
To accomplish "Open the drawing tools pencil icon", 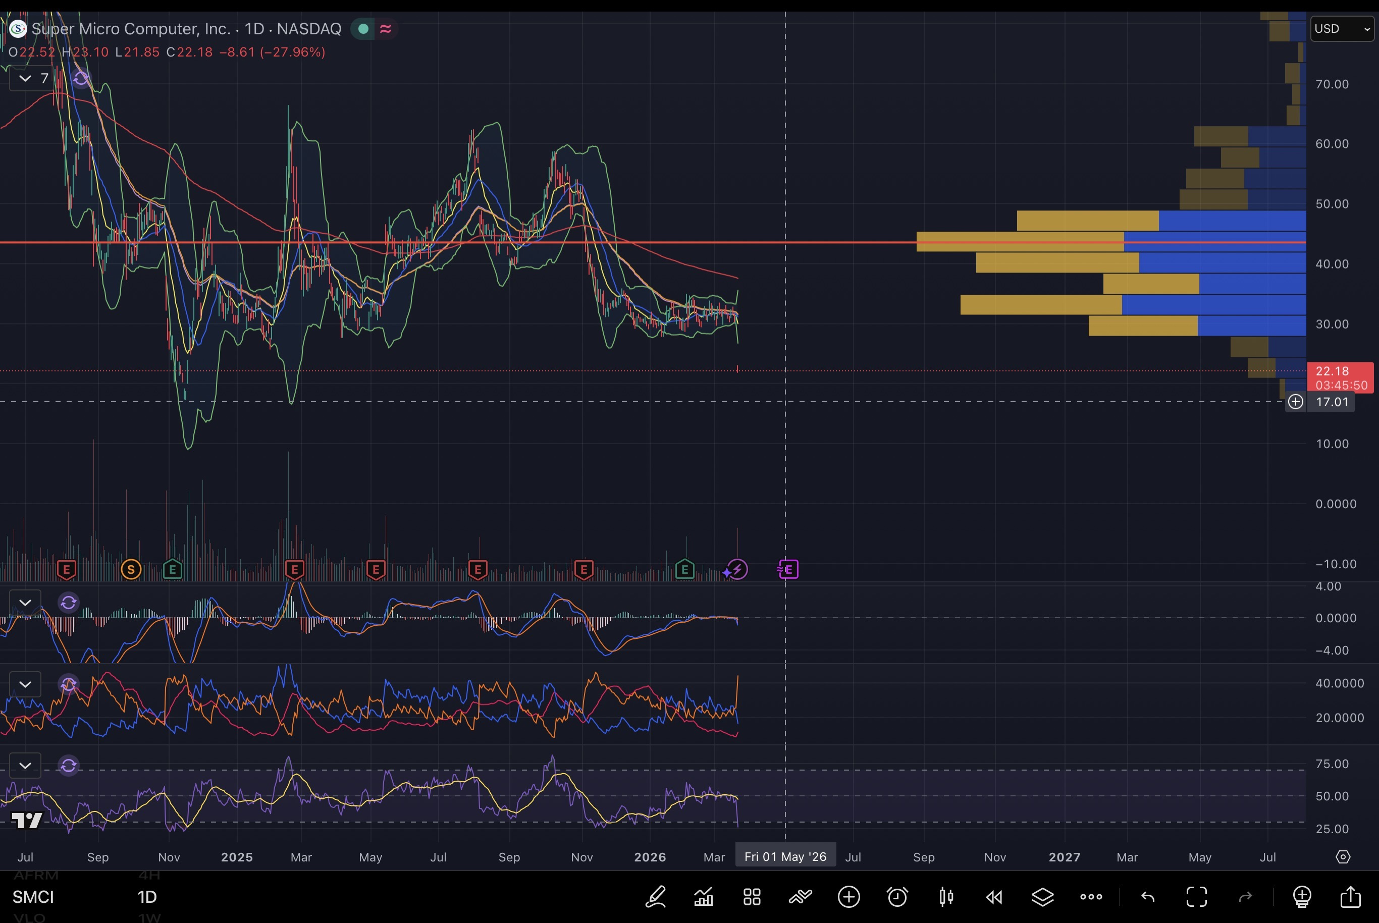I will coord(655,897).
